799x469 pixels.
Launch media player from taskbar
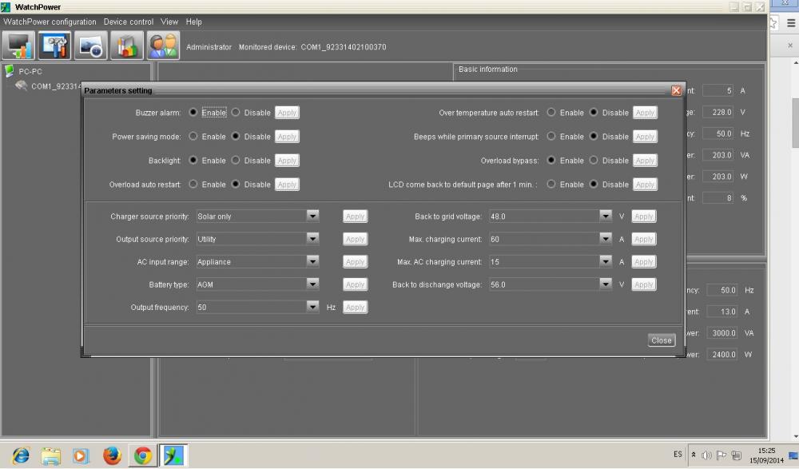click(81, 455)
